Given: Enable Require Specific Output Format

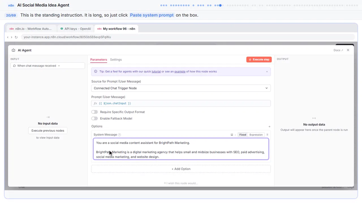Looking at the screenshot, I should coord(94,112).
